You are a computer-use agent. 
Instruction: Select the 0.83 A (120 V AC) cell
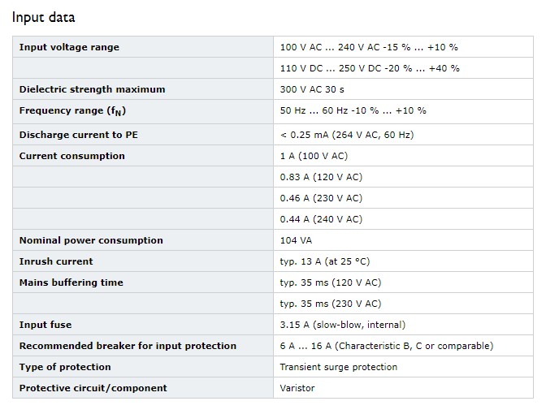[x=321, y=177]
